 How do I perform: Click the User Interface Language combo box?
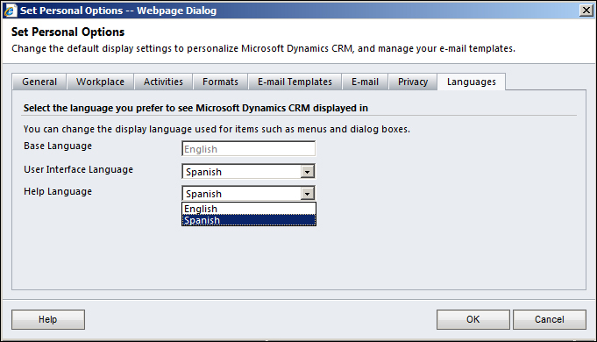(249, 172)
